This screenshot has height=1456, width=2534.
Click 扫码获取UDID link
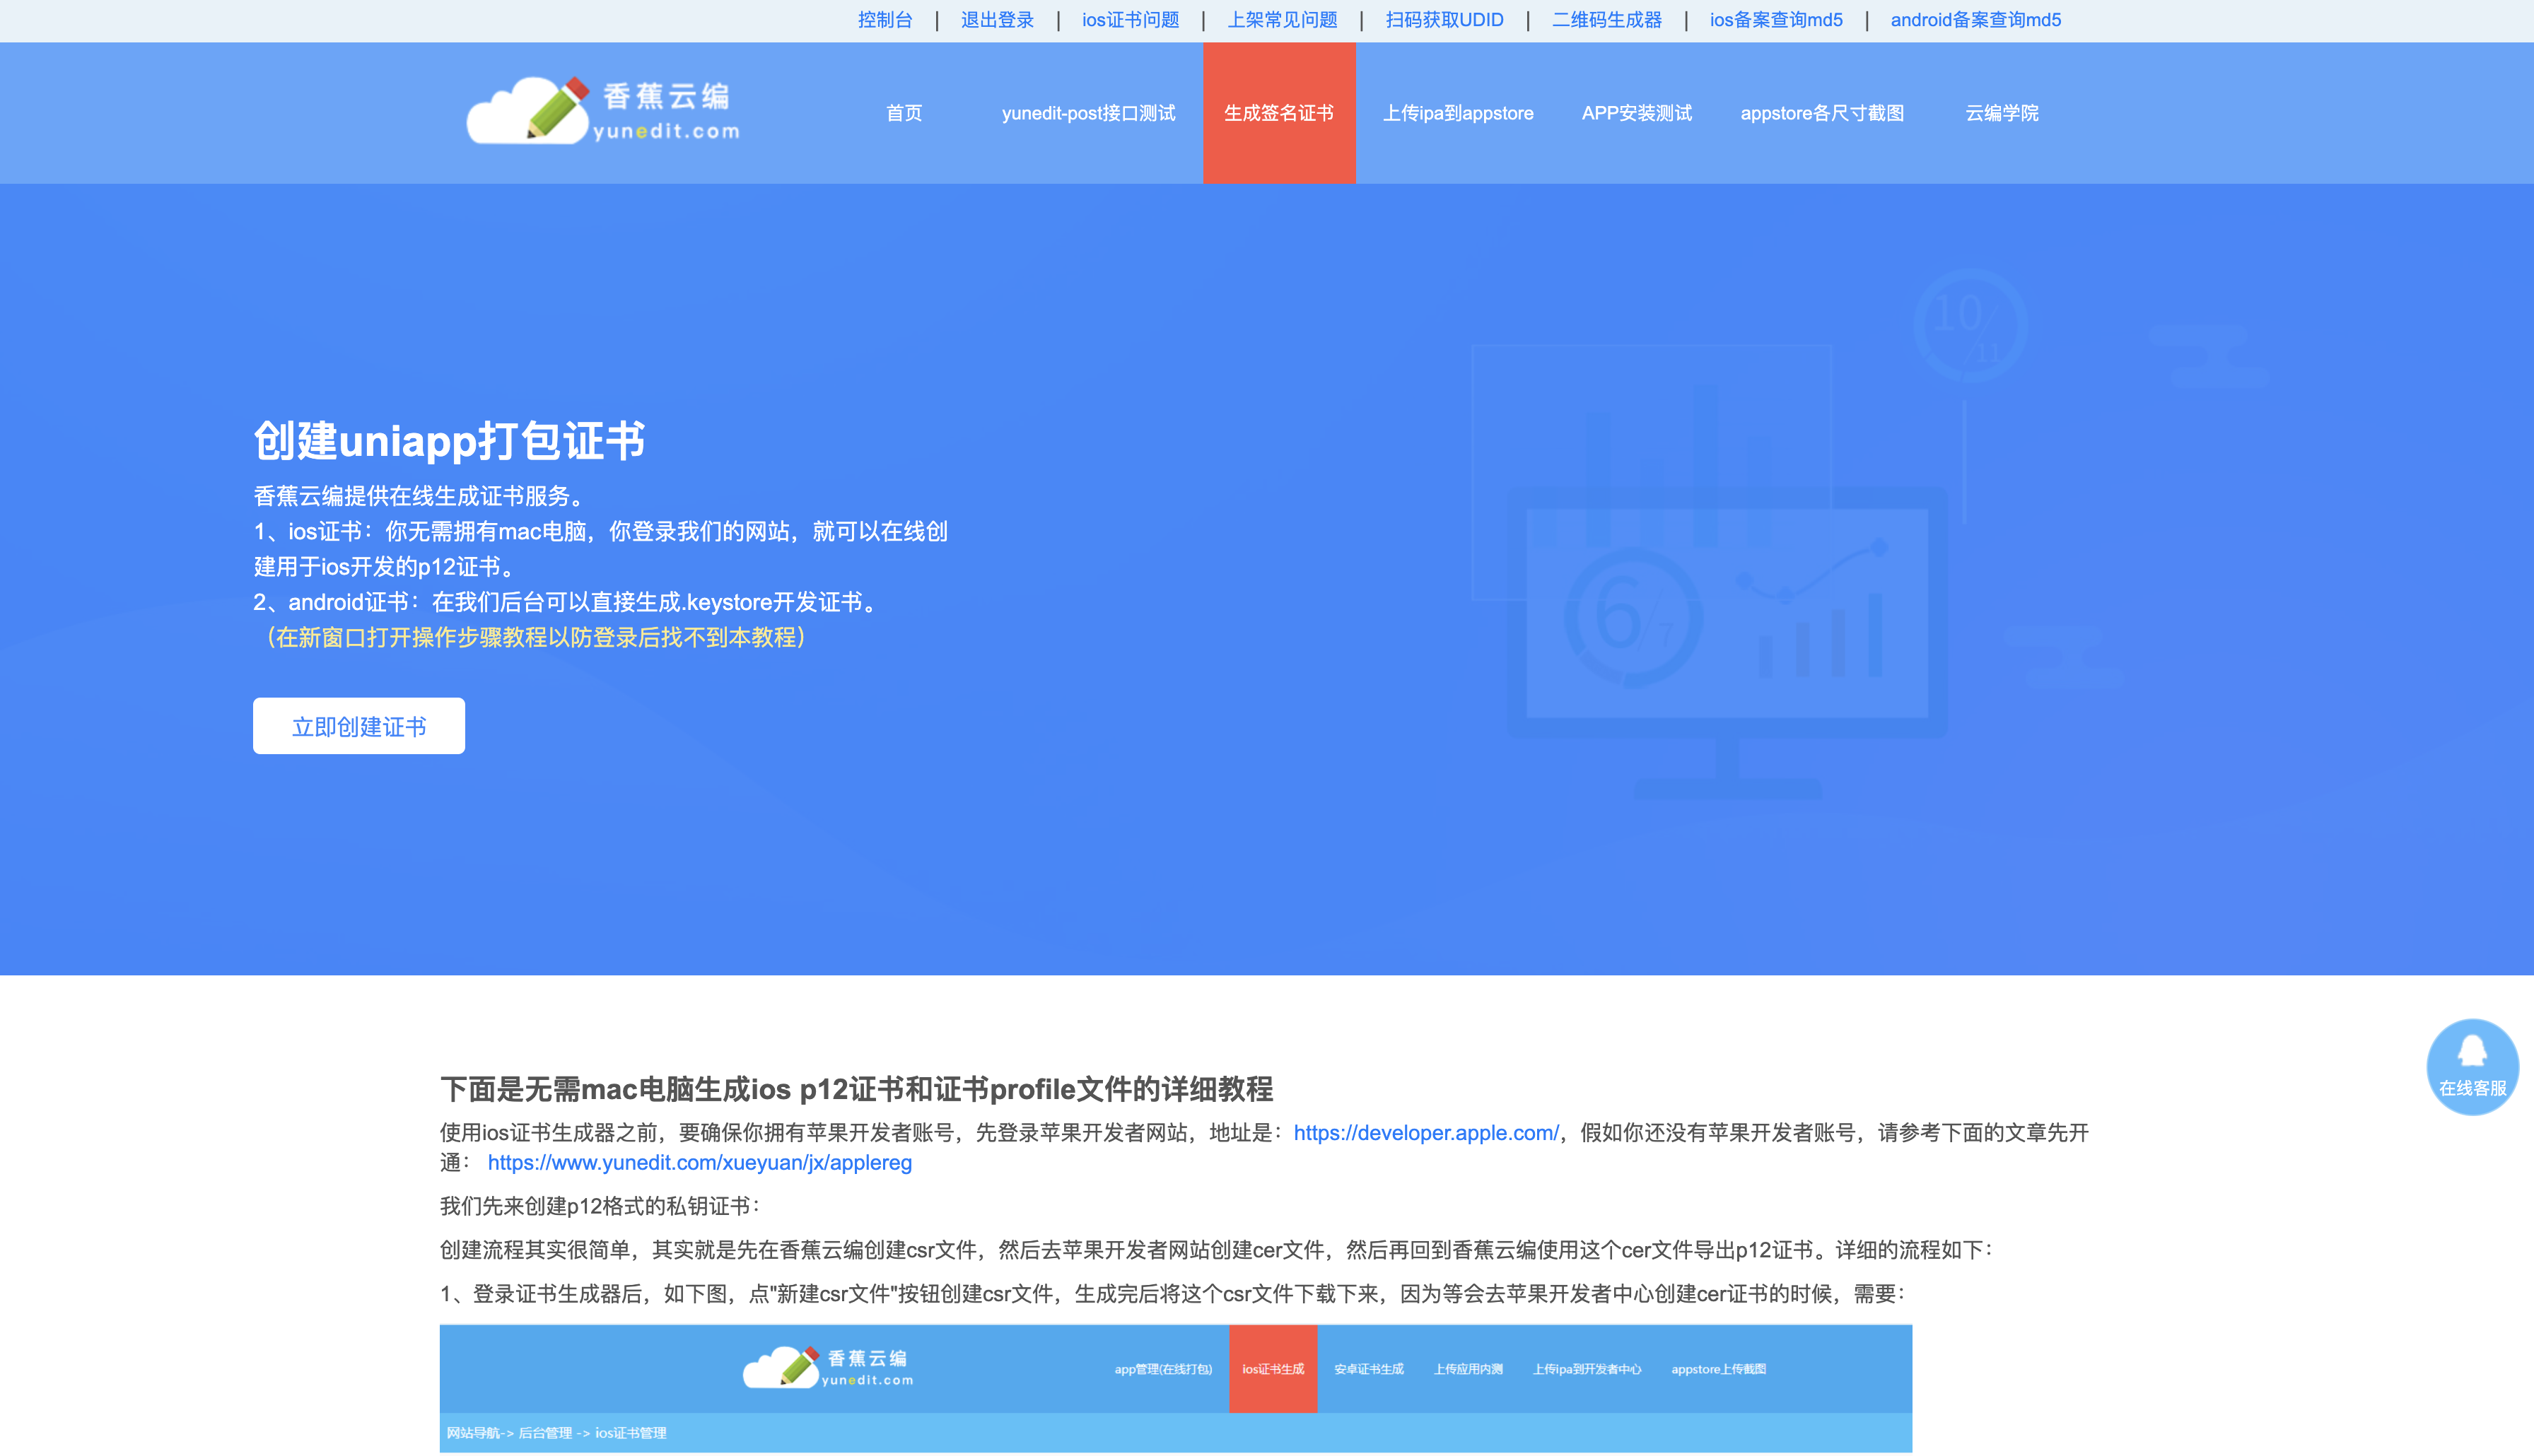(1444, 20)
